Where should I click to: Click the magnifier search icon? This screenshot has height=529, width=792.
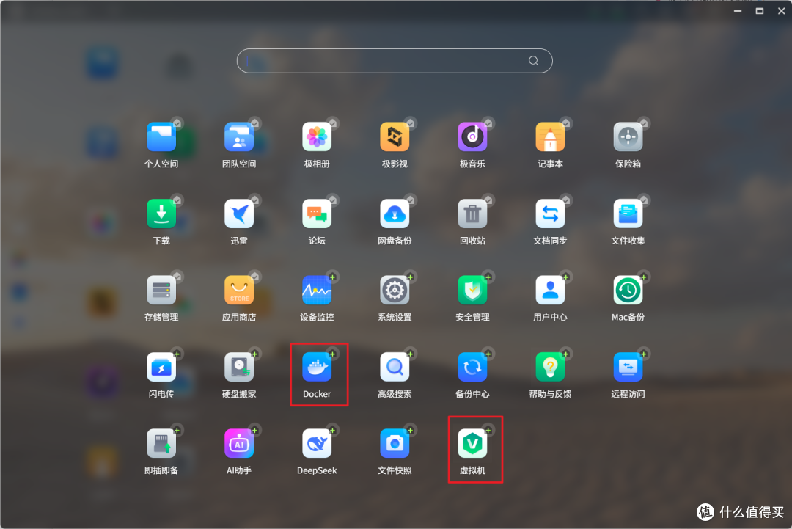coord(533,61)
